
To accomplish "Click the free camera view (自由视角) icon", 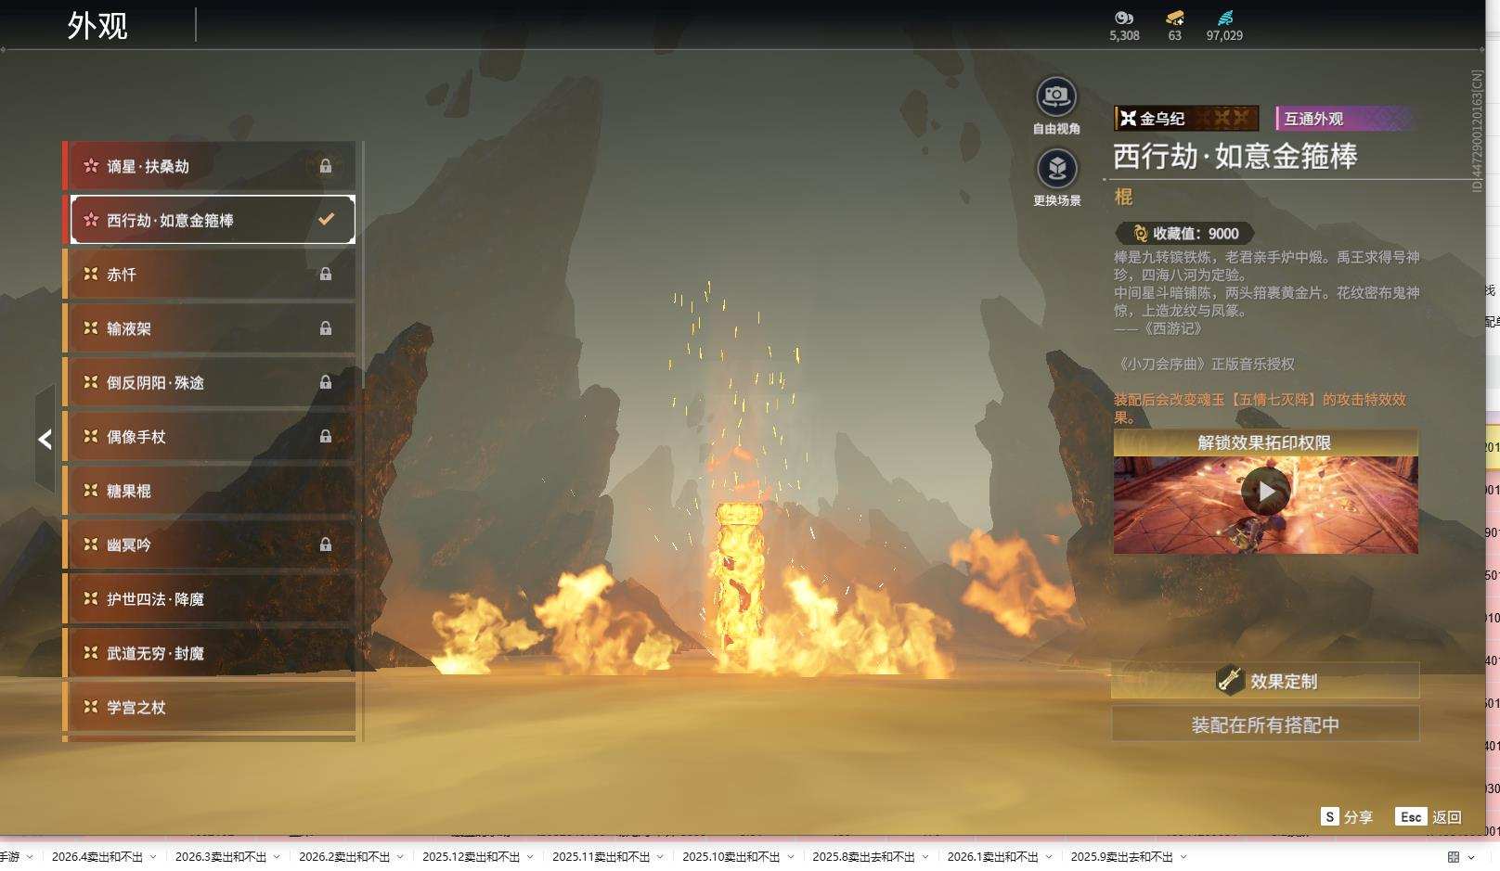I will point(1056,96).
